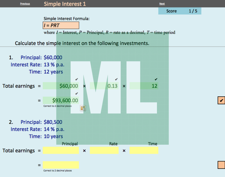This screenshot has width=225, height=177.
Task: Select the question 2 Principal input field
Action: click(x=61, y=151)
